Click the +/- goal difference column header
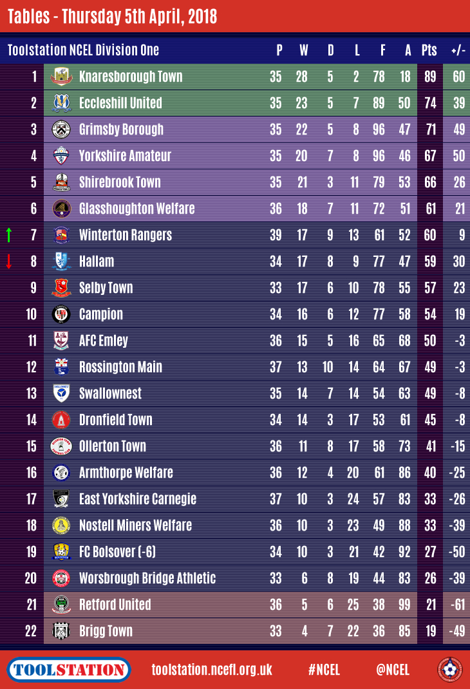Image resolution: width=470 pixels, height=689 pixels. pos(458,50)
